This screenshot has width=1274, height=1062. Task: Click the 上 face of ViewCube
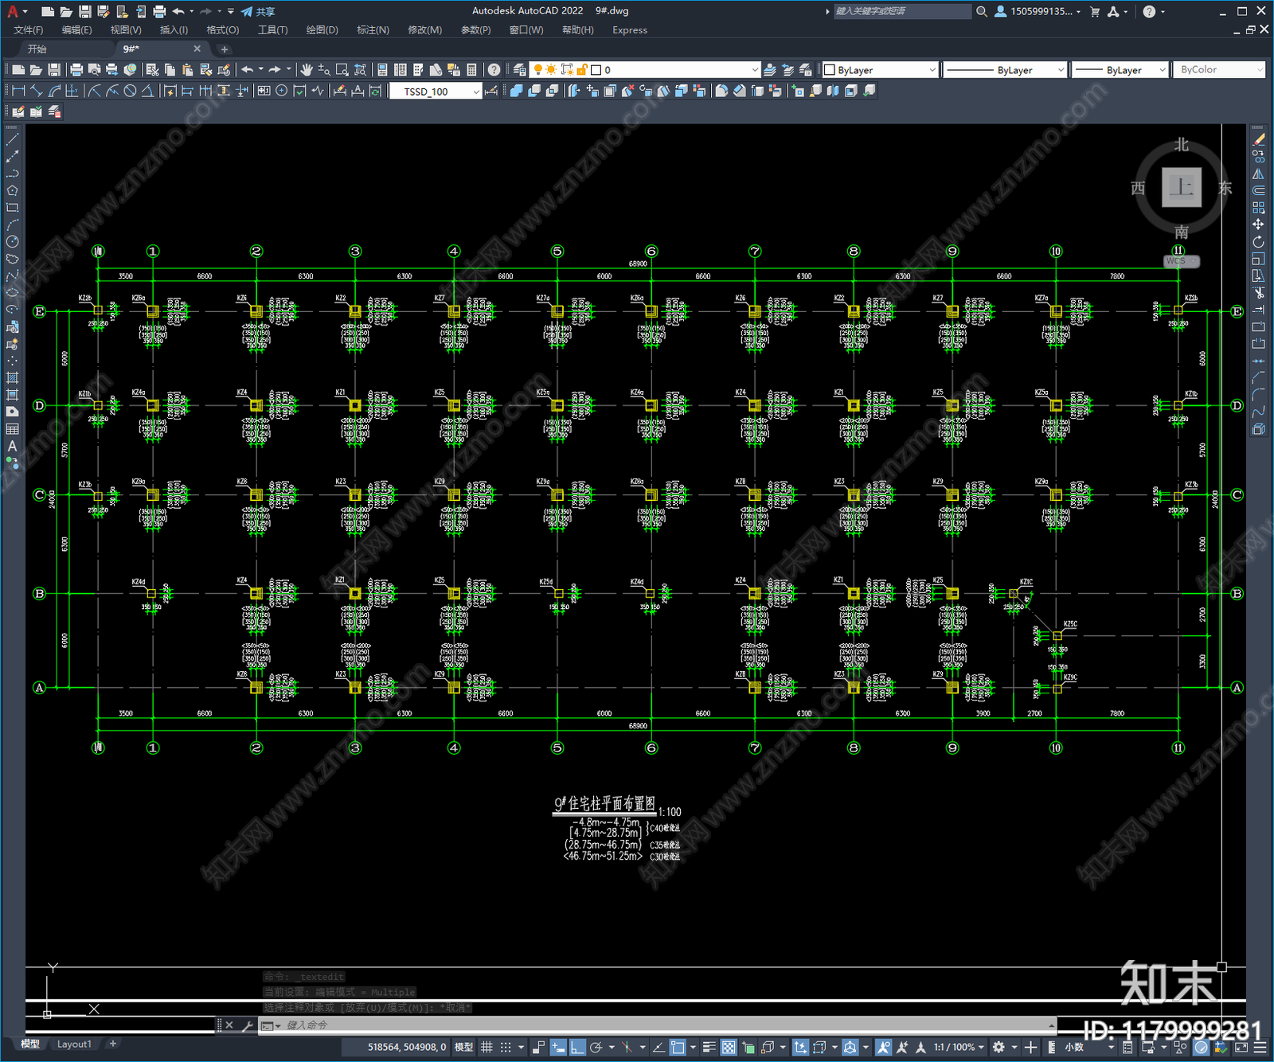1181,187
